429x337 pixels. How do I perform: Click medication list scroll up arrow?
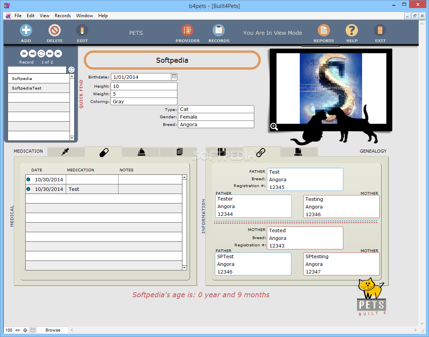point(184,177)
